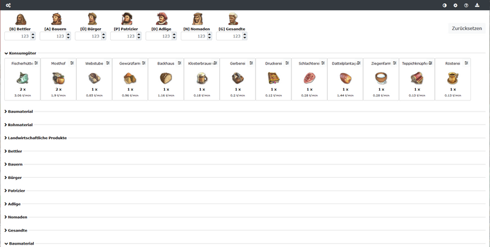Open the Mosthof card settings icon

72,63
